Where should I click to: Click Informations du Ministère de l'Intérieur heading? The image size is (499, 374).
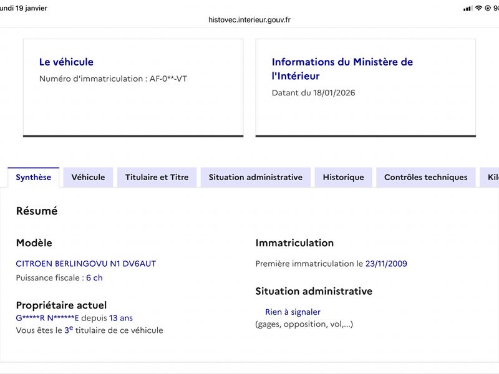click(x=342, y=69)
